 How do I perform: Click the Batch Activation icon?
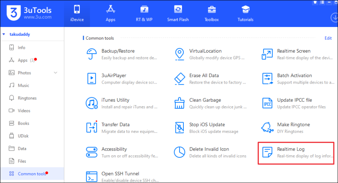point(268,79)
